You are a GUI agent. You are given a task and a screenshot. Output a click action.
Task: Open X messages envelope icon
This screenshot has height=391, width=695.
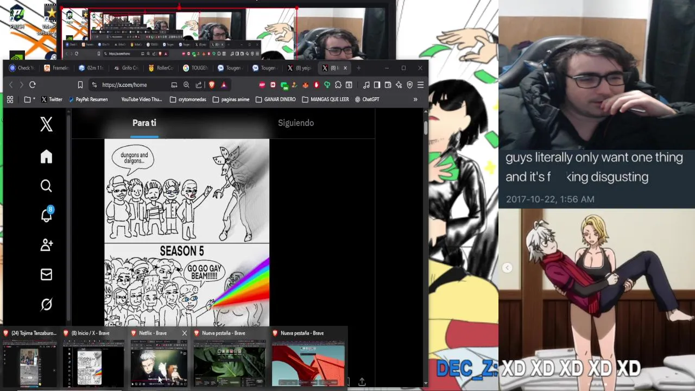(46, 275)
